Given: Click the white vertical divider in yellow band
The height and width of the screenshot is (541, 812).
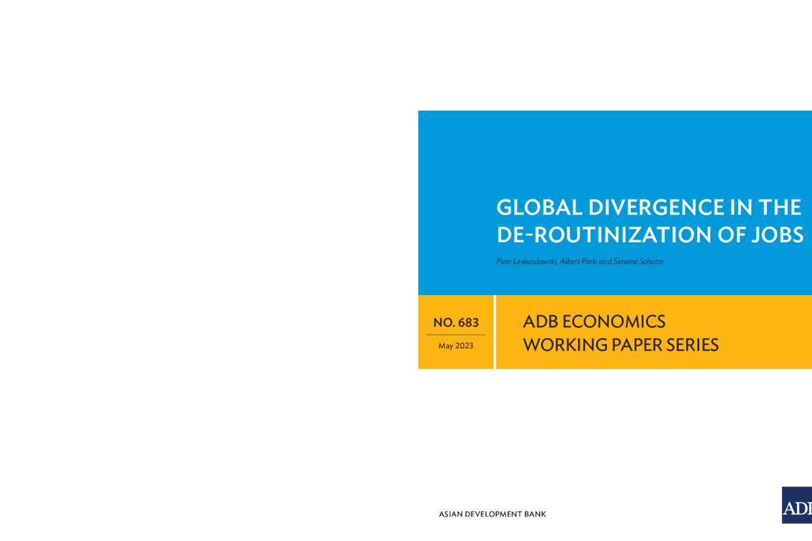Looking at the screenshot, I should tap(494, 332).
